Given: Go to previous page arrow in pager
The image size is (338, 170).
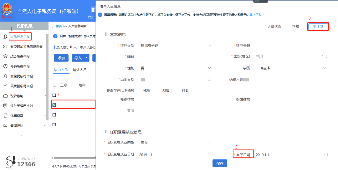Looking at the screenshot, I should coord(53,166).
